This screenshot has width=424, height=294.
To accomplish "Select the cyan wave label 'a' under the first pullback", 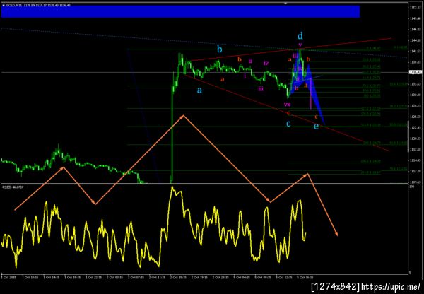I will [x=199, y=90].
